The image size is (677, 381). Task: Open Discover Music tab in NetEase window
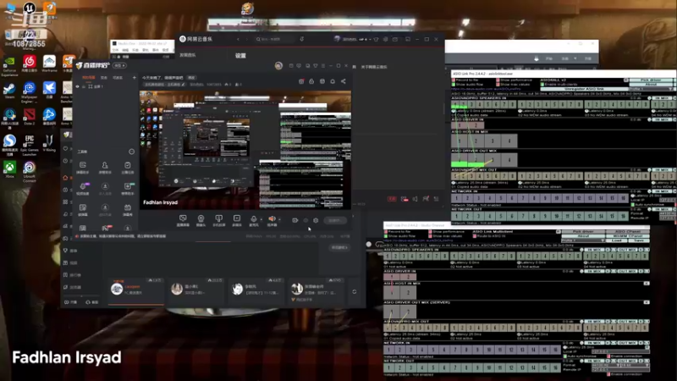point(188,55)
